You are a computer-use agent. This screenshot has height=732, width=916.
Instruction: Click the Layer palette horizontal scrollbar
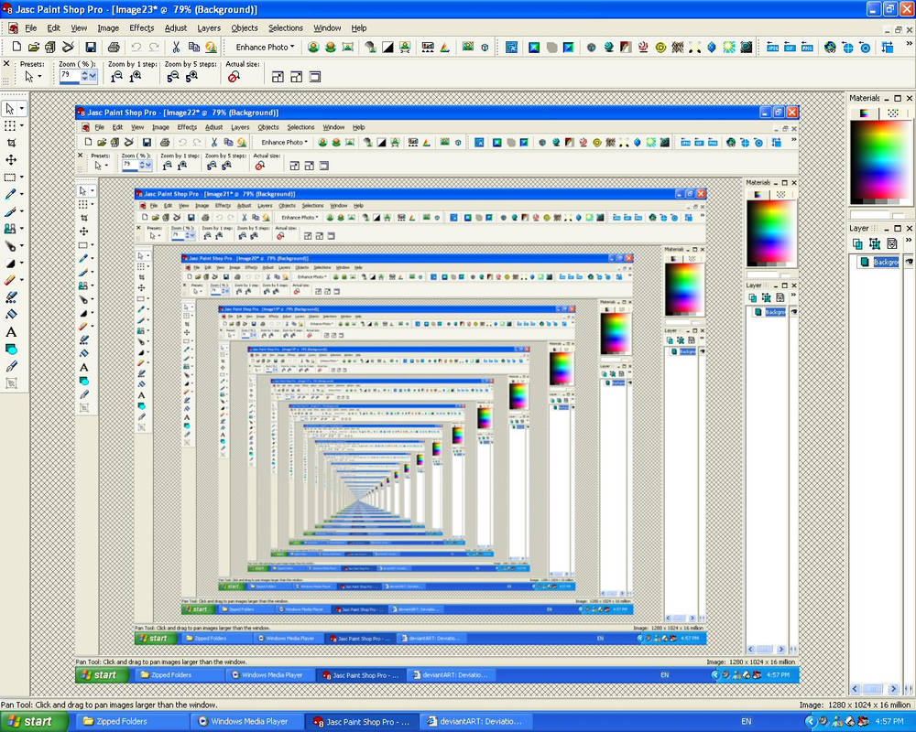874,689
